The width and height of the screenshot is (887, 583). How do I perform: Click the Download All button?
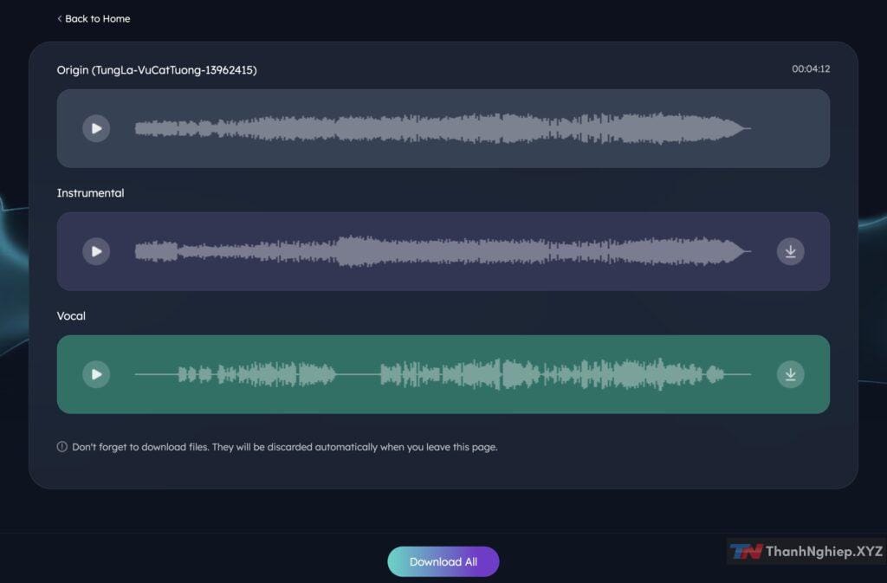click(443, 561)
